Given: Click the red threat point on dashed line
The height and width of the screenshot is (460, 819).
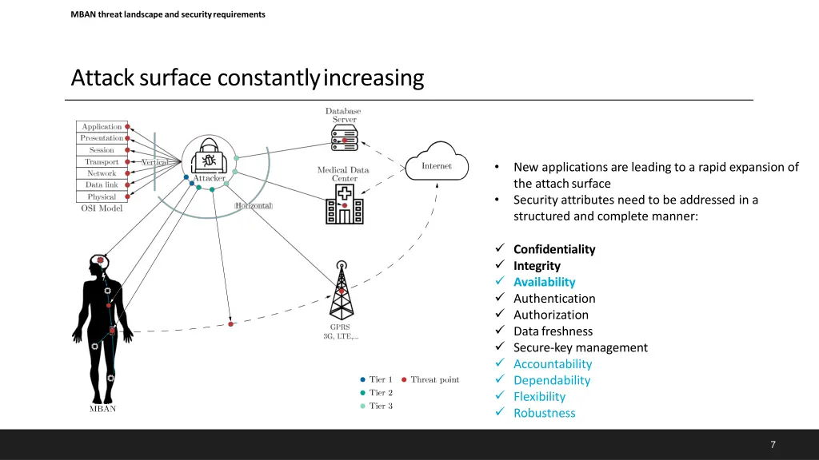Looking at the screenshot, I should 231,324.
